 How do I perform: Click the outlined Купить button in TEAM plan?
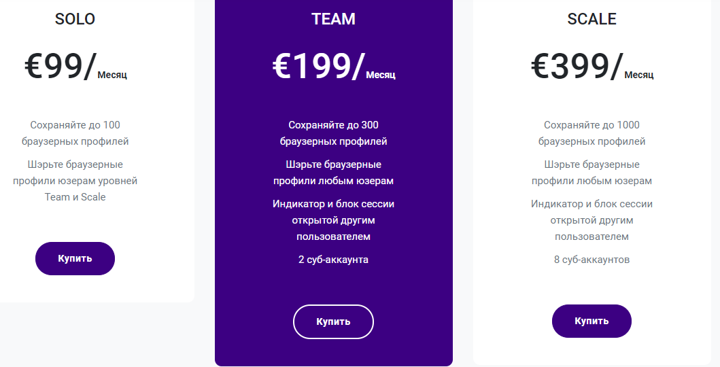(x=333, y=321)
